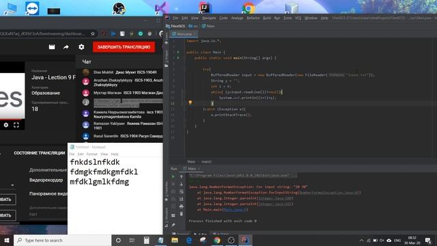
Task: Open IntelliJ Tools menu
Action: point(287,18)
